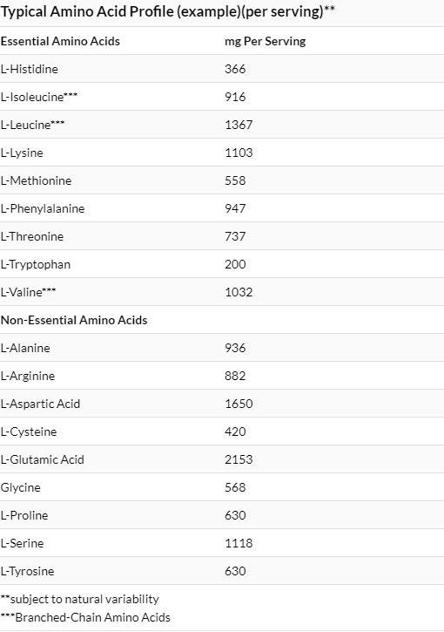Screen dimensions: 444x632
Task: Select the Essential Amino Acids column header
Action: (60, 41)
